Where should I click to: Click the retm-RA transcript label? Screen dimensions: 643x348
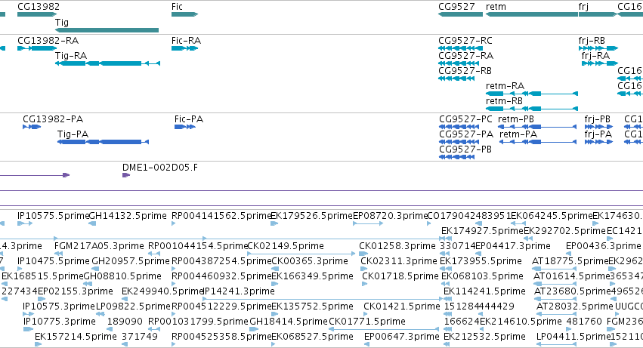tap(505, 86)
